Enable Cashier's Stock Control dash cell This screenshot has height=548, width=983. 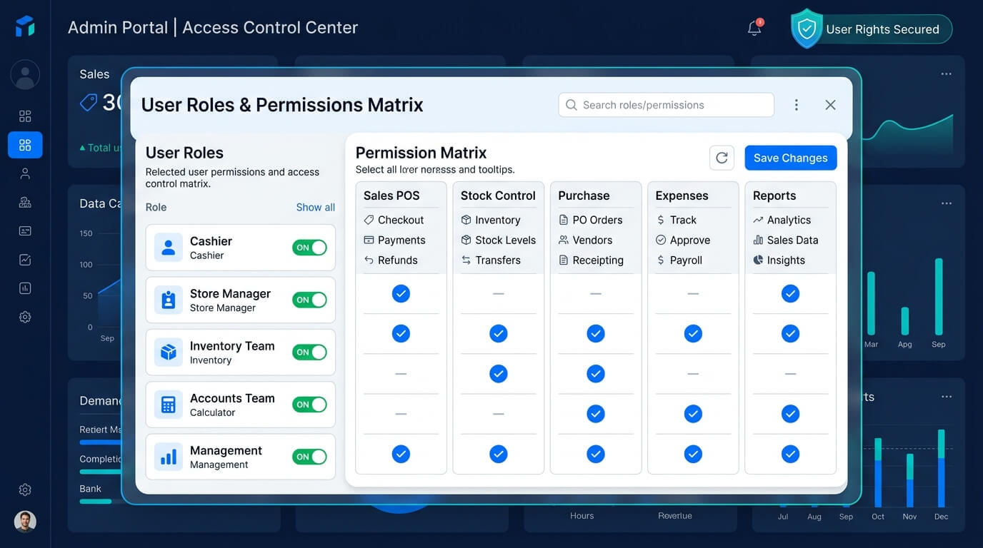498,294
